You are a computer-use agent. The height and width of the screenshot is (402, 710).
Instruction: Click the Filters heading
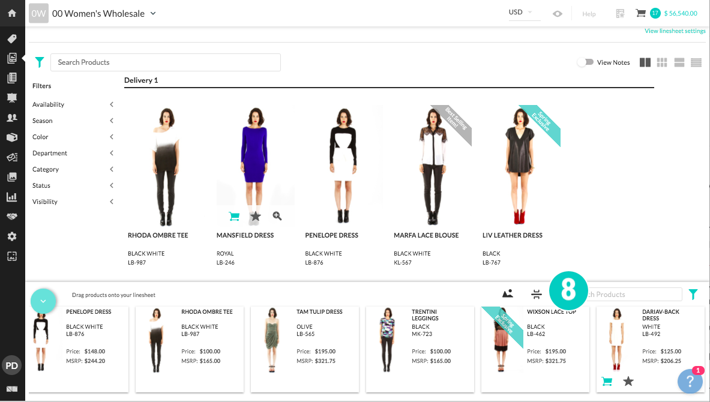click(41, 86)
